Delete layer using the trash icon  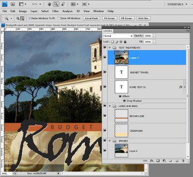183,161
